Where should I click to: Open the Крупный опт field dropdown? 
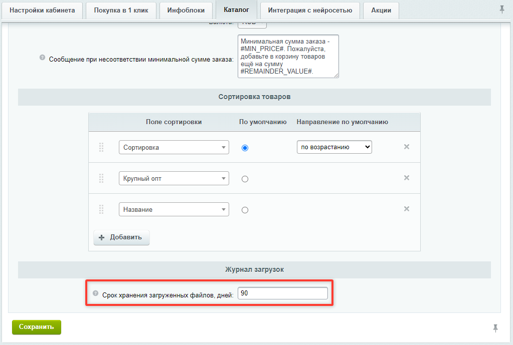174,178
